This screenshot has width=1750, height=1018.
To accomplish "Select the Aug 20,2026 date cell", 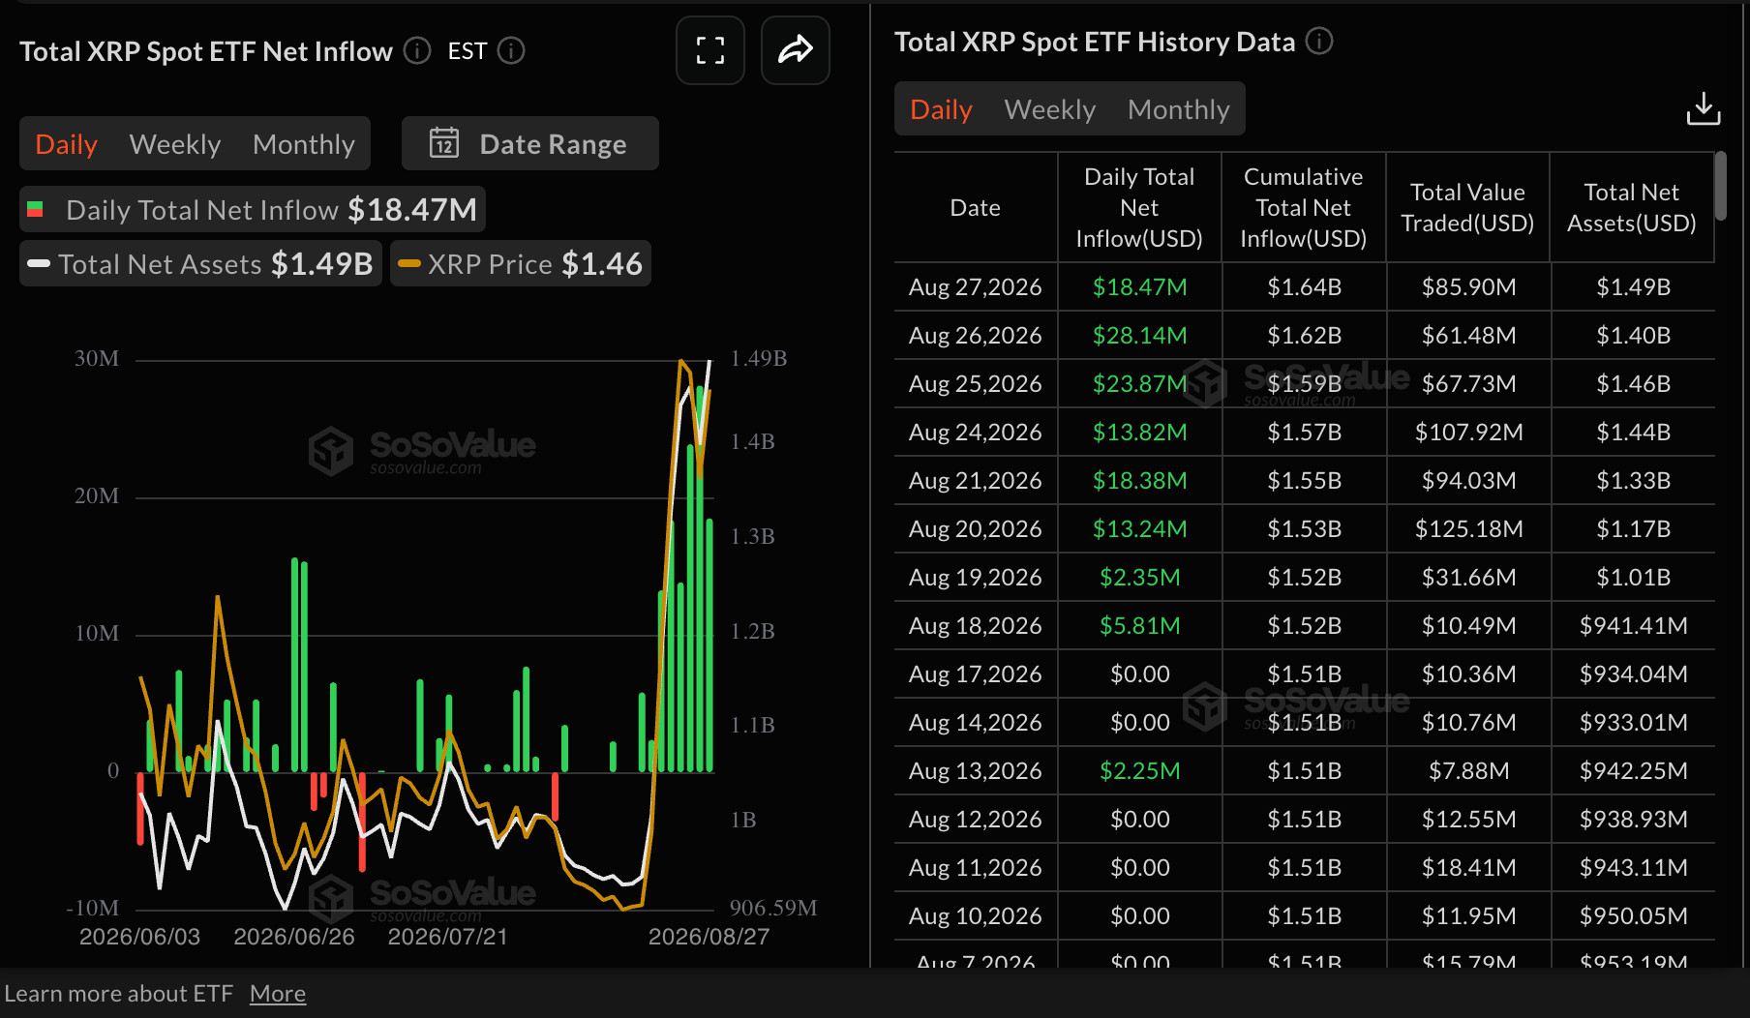I will point(976,528).
